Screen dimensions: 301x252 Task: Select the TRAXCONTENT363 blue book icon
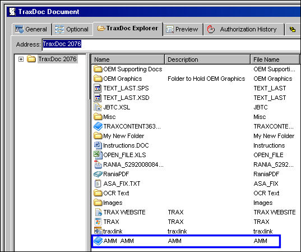[98, 126]
